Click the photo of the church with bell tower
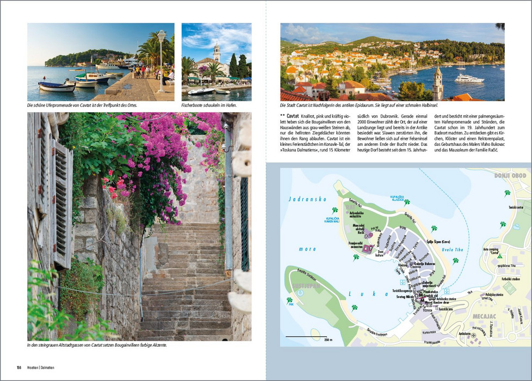Image resolution: width=532 pixels, height=381 pixels. (216, 62)
